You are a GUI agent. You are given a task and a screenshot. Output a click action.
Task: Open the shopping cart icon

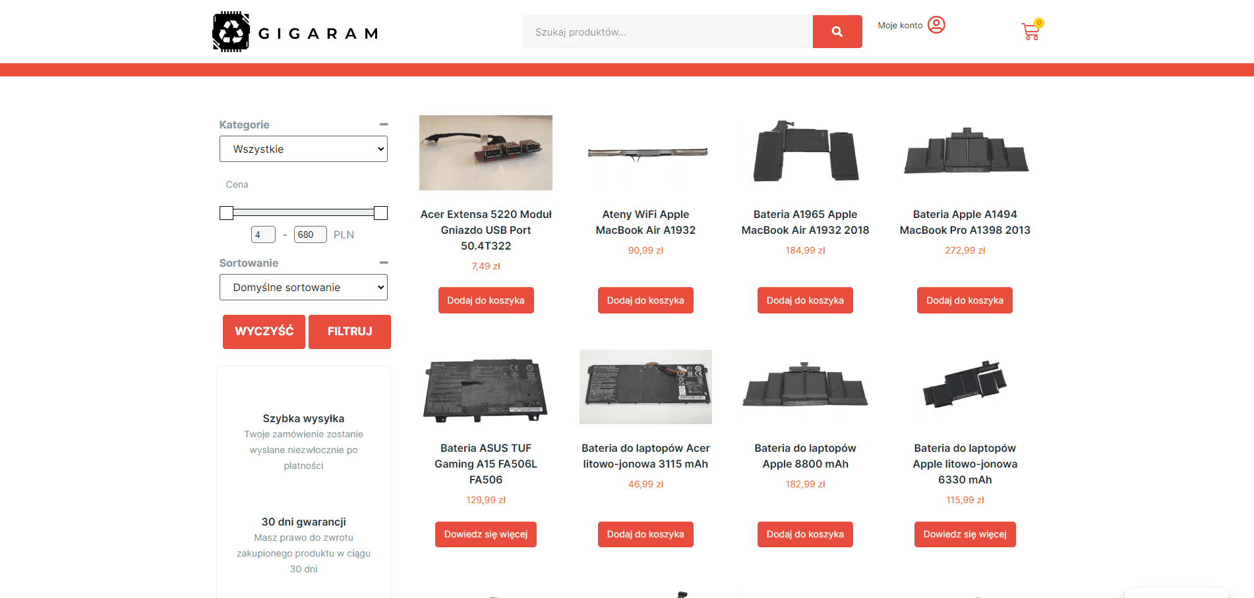tap(1030, 31)
